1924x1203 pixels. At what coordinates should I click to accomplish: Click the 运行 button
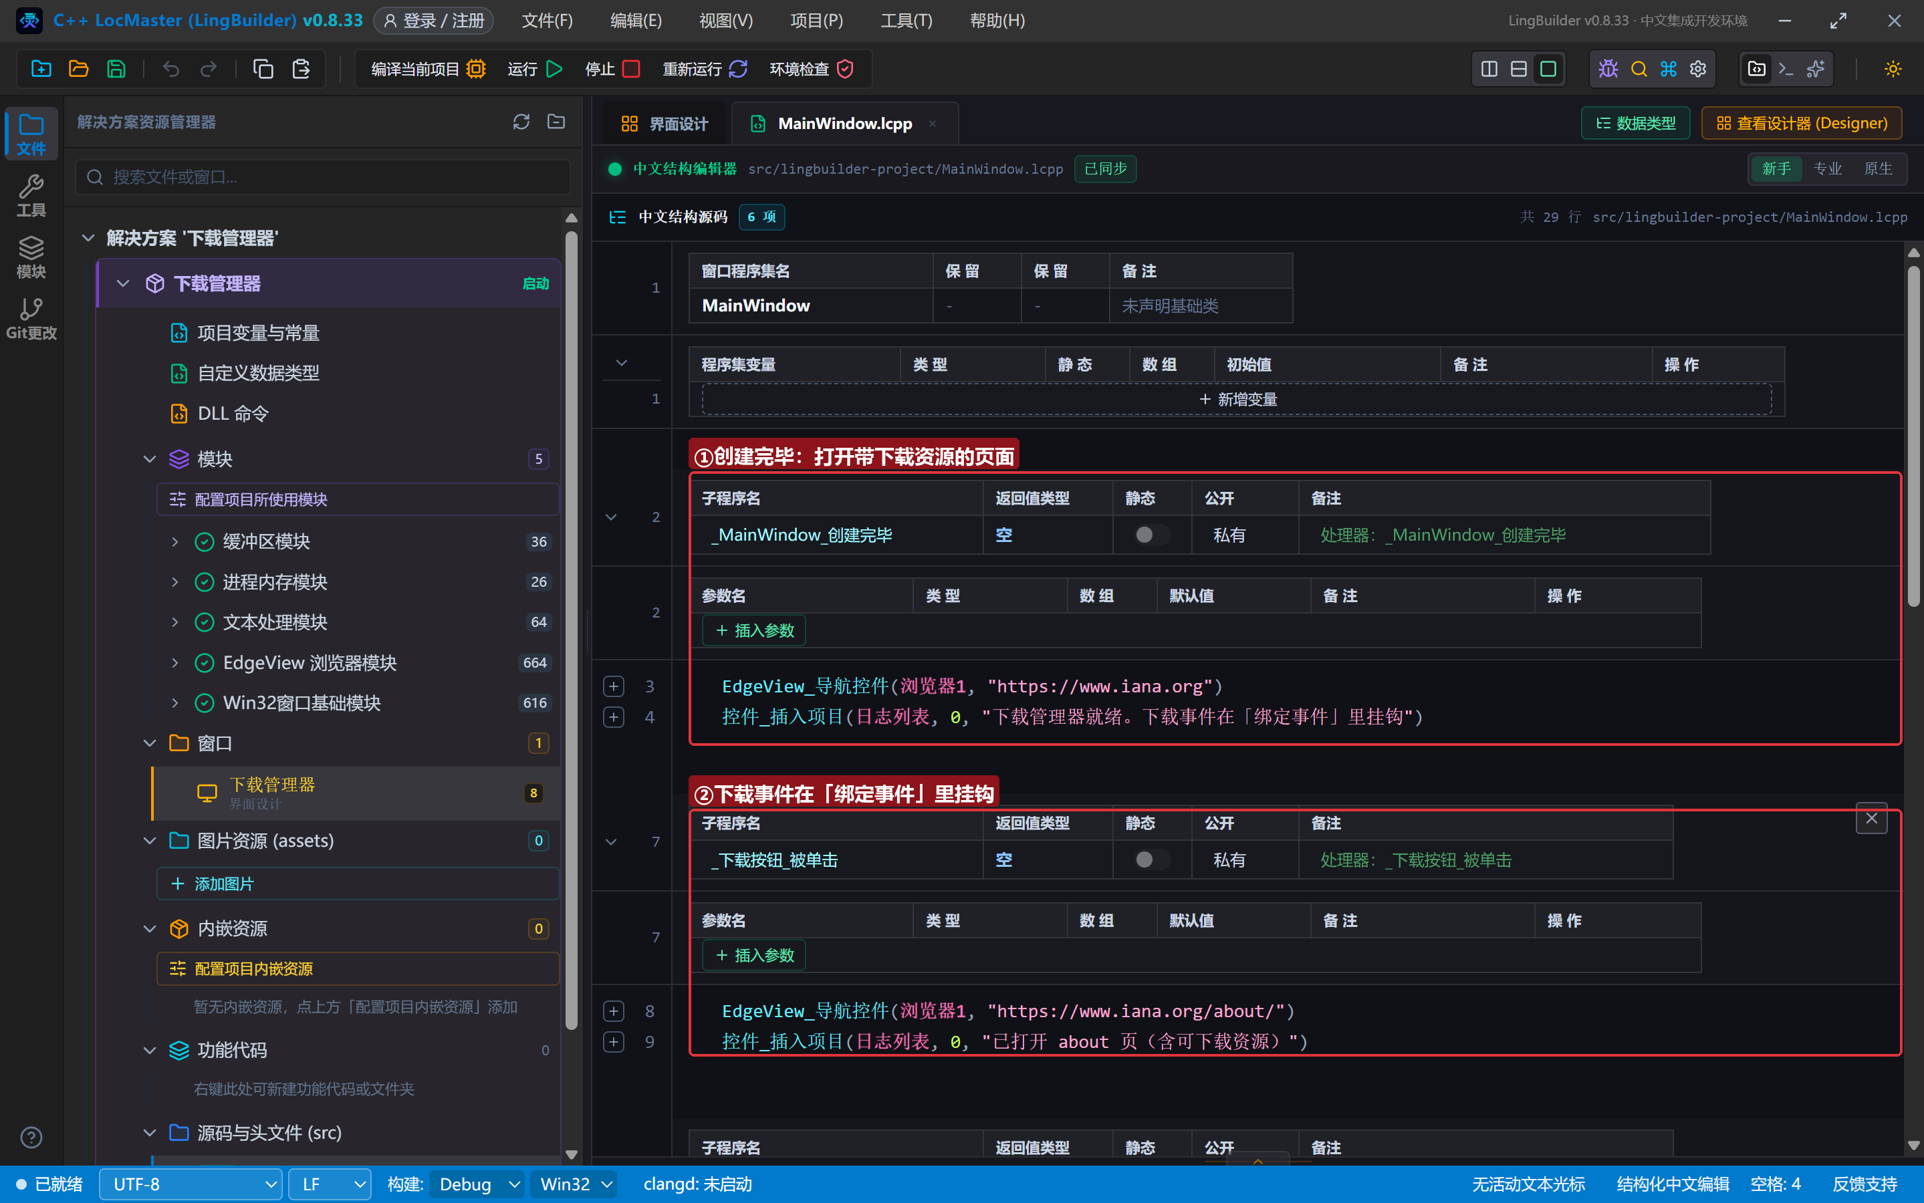tap(535, 70)
